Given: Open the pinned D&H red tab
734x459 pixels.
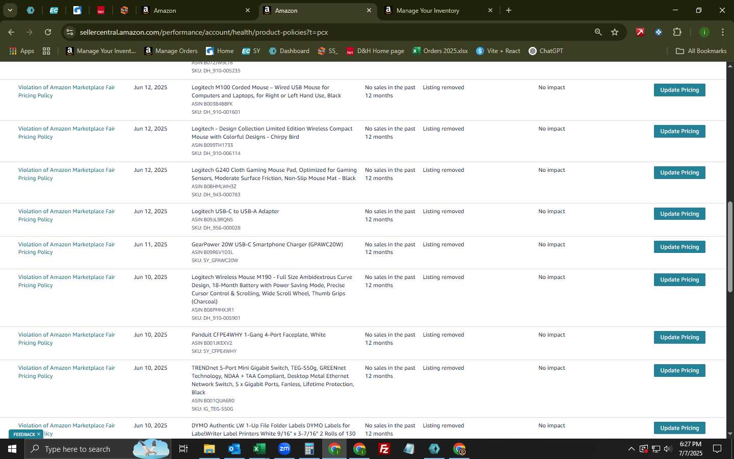Looking at the screenshot, I should tap(101, 10).
